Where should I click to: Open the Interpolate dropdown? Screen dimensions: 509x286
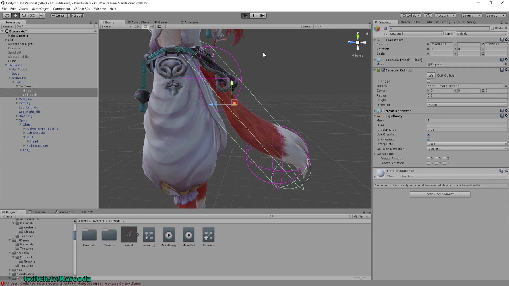tap(467, 144)
